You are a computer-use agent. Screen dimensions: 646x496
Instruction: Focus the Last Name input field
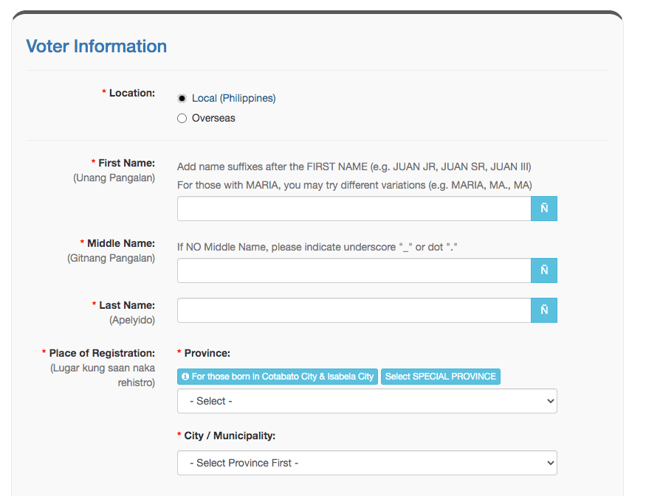tap(354, 310)
